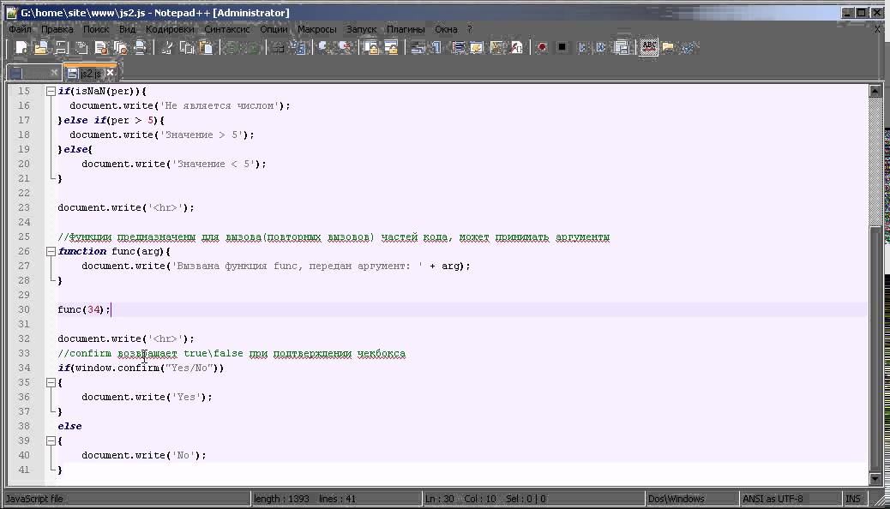Image resolution: width=890 pixels, height=509 pixels.
Task: Click on line 23 document.write('<hr>') text
Action: [x=126, y=207]
